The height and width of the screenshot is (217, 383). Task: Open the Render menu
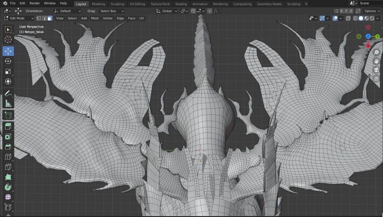pos(35,3)
